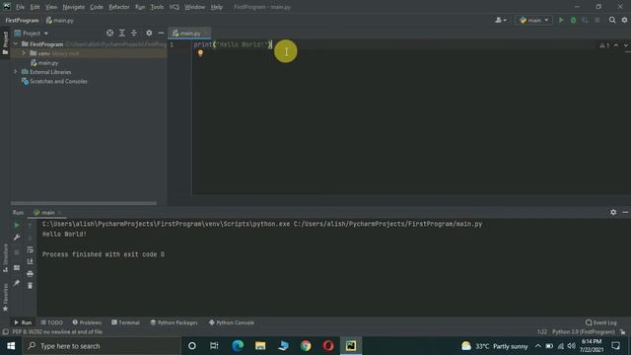Open Run panel settings gear

pyautogui.click(x=613, y=212)
